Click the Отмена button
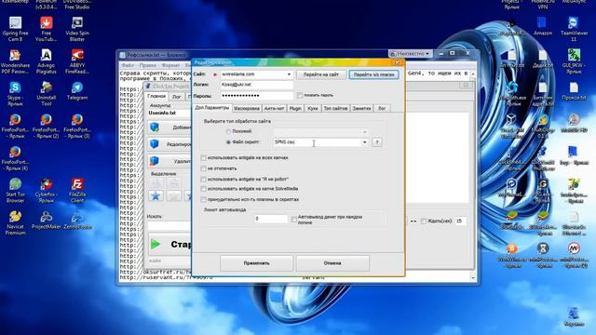The image size is (596, 335). coord(332,262)
